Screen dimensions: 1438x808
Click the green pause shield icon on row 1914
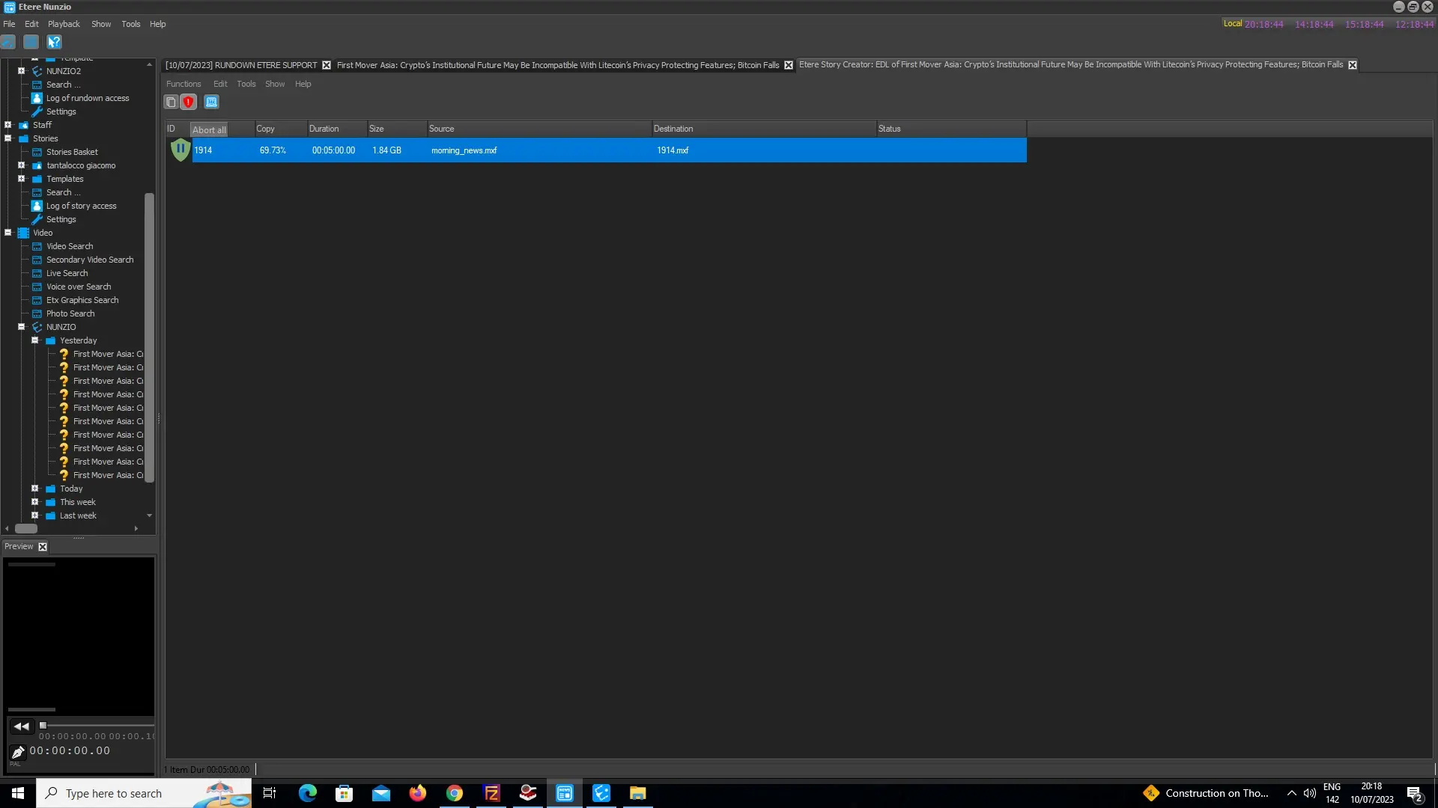pyautogui.click(x=180, y=150)
